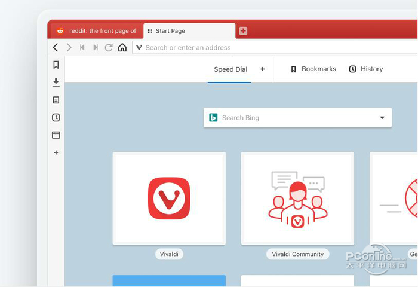Open the Vivaldi Community speed dial thumbnail
This screenshot has height=287, width=418.
point(297,199)
